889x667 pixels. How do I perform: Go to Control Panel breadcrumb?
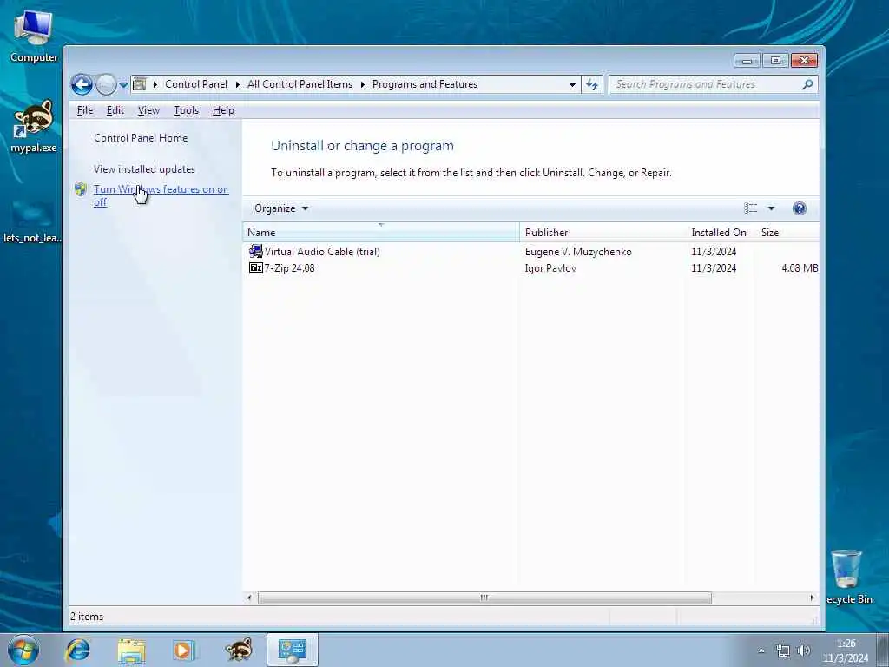[196, 84]
